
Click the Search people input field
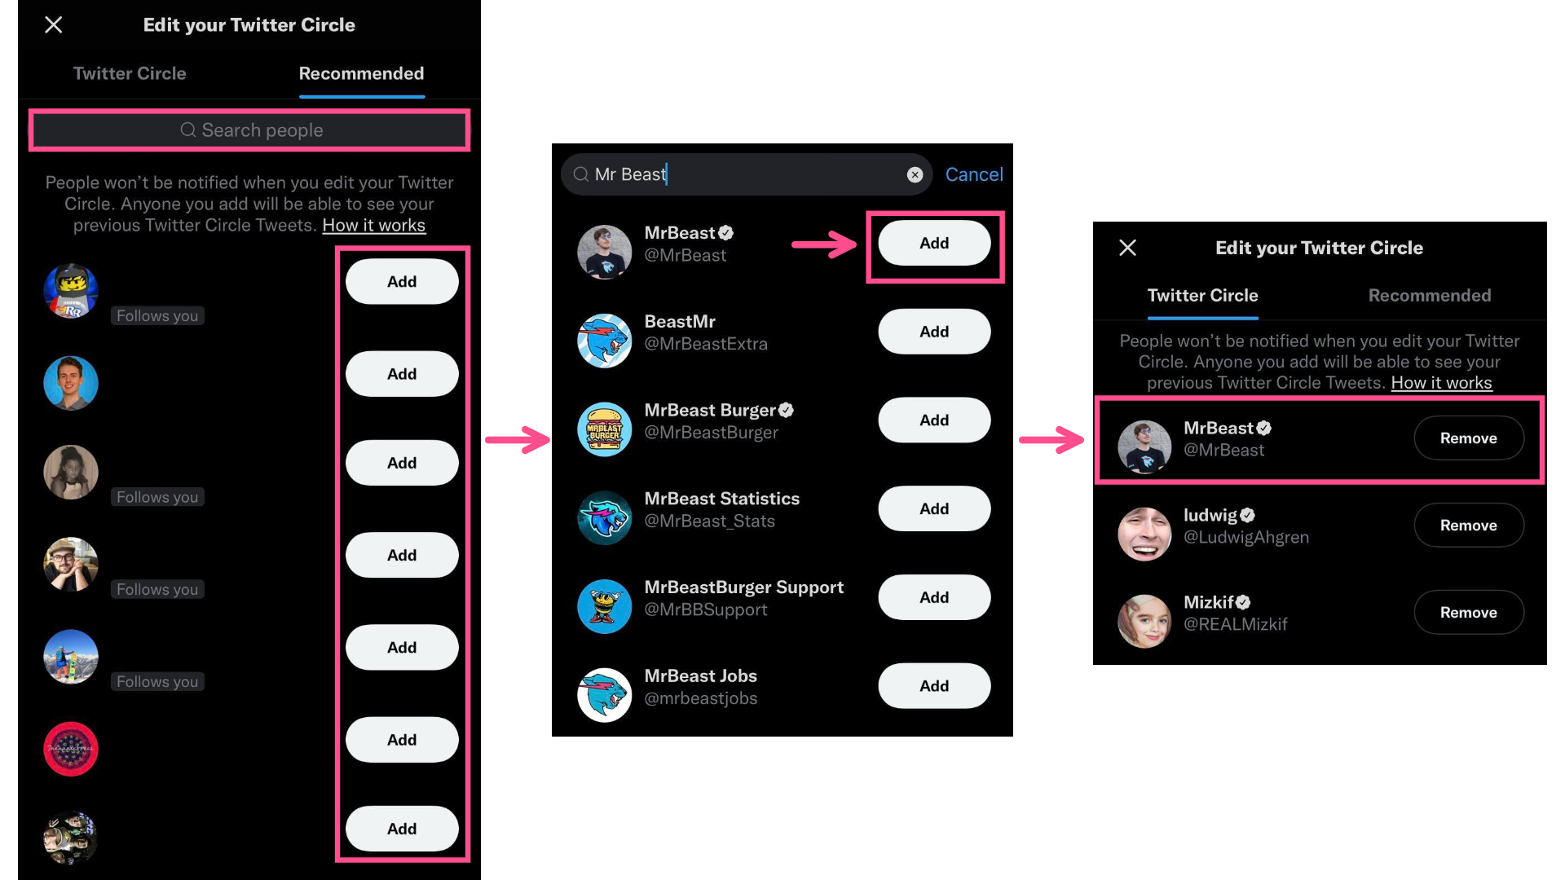[x=249, y=130]
